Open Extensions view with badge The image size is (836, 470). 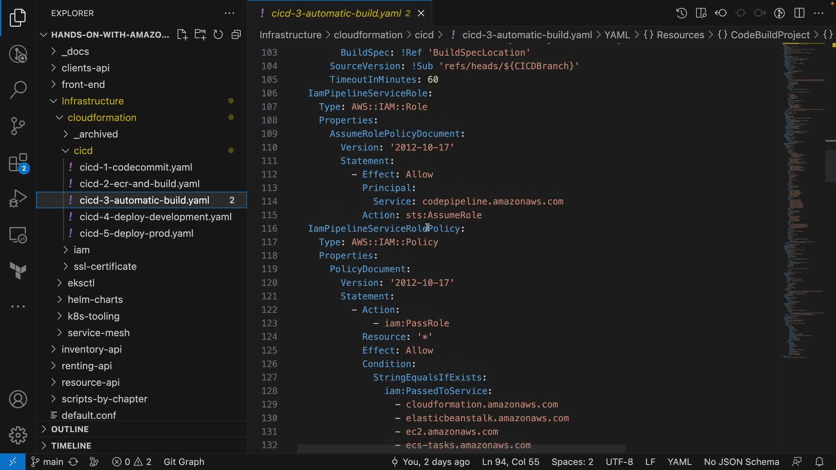click(18, 164)
